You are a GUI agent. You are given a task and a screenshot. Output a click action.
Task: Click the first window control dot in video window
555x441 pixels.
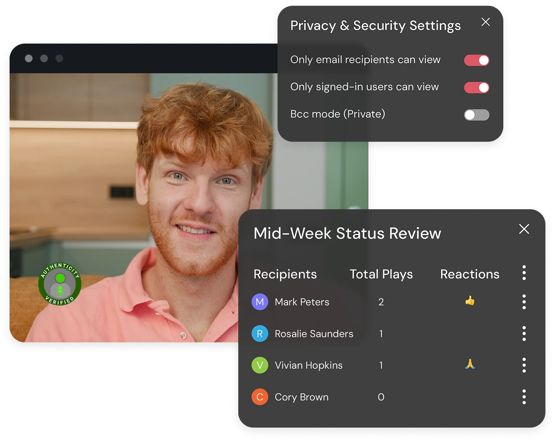click(x=29, y=58)
